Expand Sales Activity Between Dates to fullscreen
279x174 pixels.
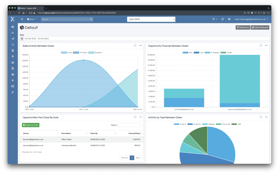pos(135,46)
